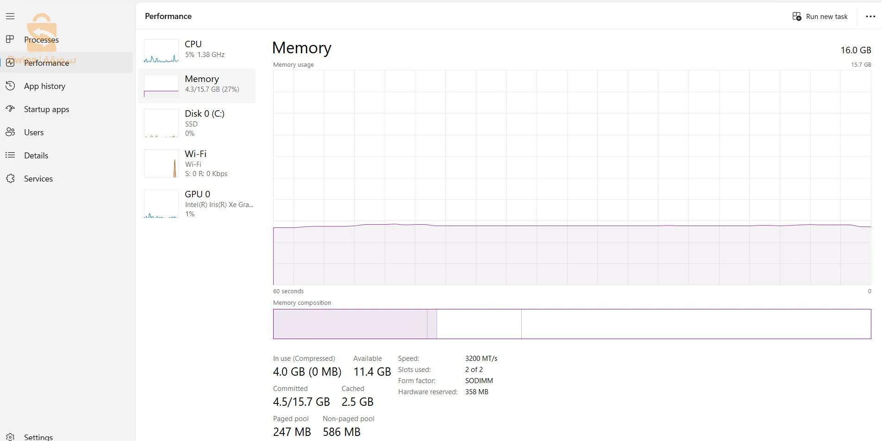
Task: Click the Run new task icon
Action: click(797, 17)
